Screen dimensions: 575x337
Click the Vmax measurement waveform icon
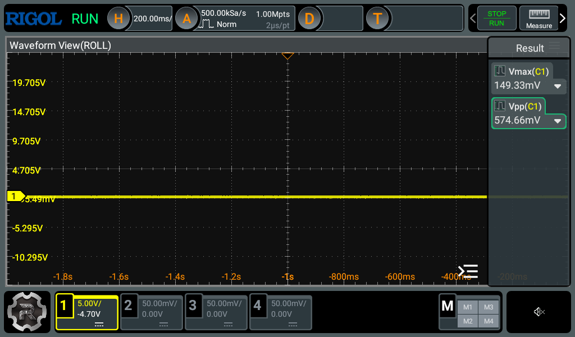tap(499, 70)
